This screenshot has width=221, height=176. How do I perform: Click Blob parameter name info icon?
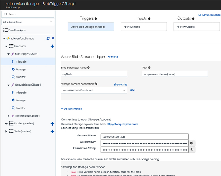(x=88, y=68)
